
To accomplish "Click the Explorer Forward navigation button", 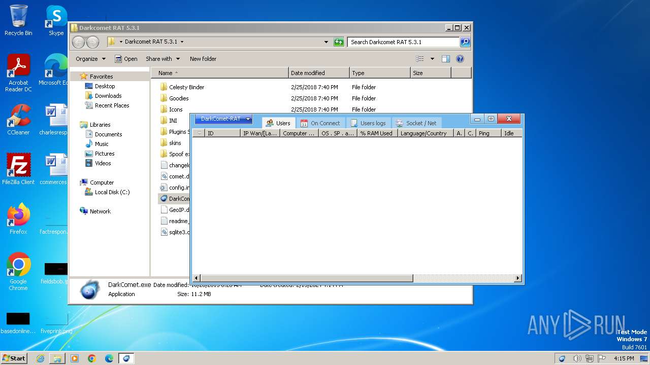I will (92, 42).
